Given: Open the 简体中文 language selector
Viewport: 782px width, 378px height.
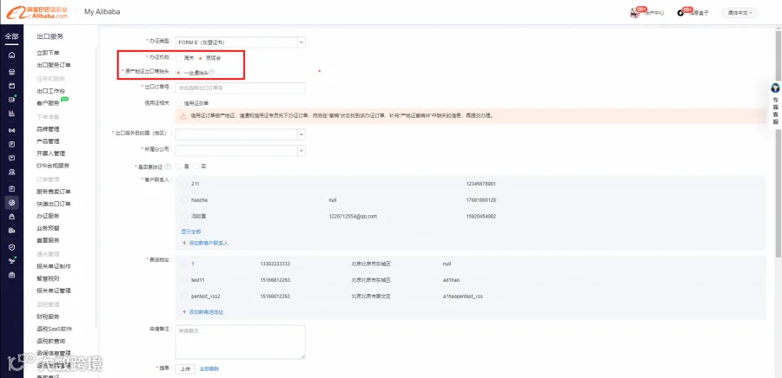Looking at the screenshot, I should 739,13.
